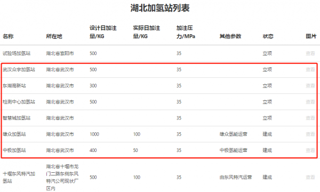Viewport: 320px width, 192px height.
Task: Open 查看 image link for 智慧城加氢站
Action: 310,118
